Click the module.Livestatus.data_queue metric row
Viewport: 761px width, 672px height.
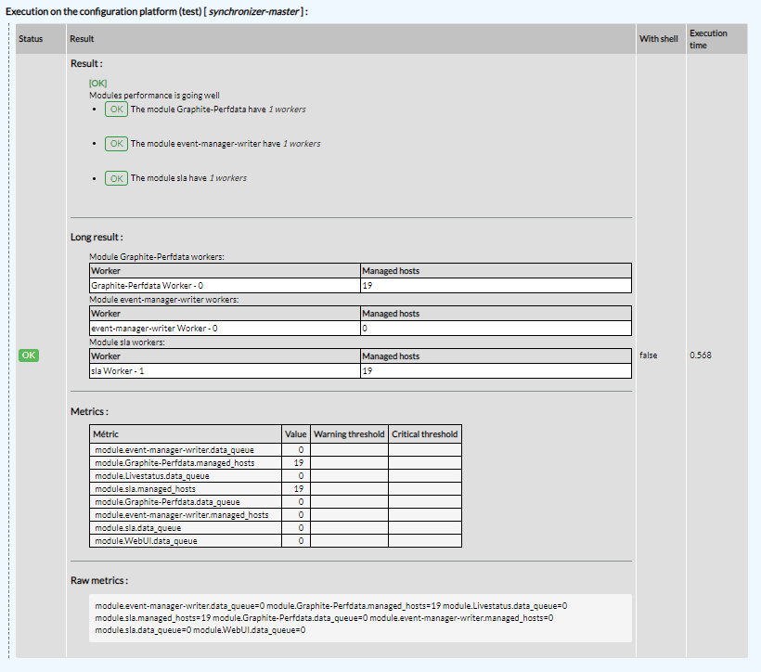point(152,475)
